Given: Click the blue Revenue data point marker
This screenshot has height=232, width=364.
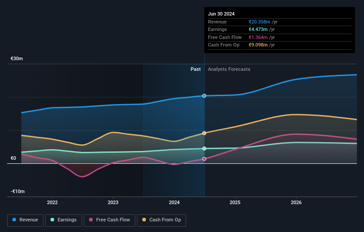Looking at the screenshot, I should click(204, 96).
